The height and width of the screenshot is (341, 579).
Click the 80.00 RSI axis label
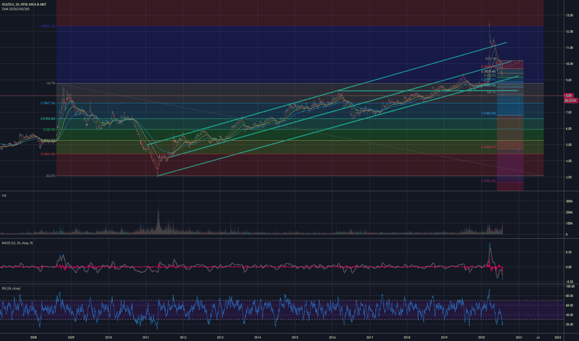(569, 296)
